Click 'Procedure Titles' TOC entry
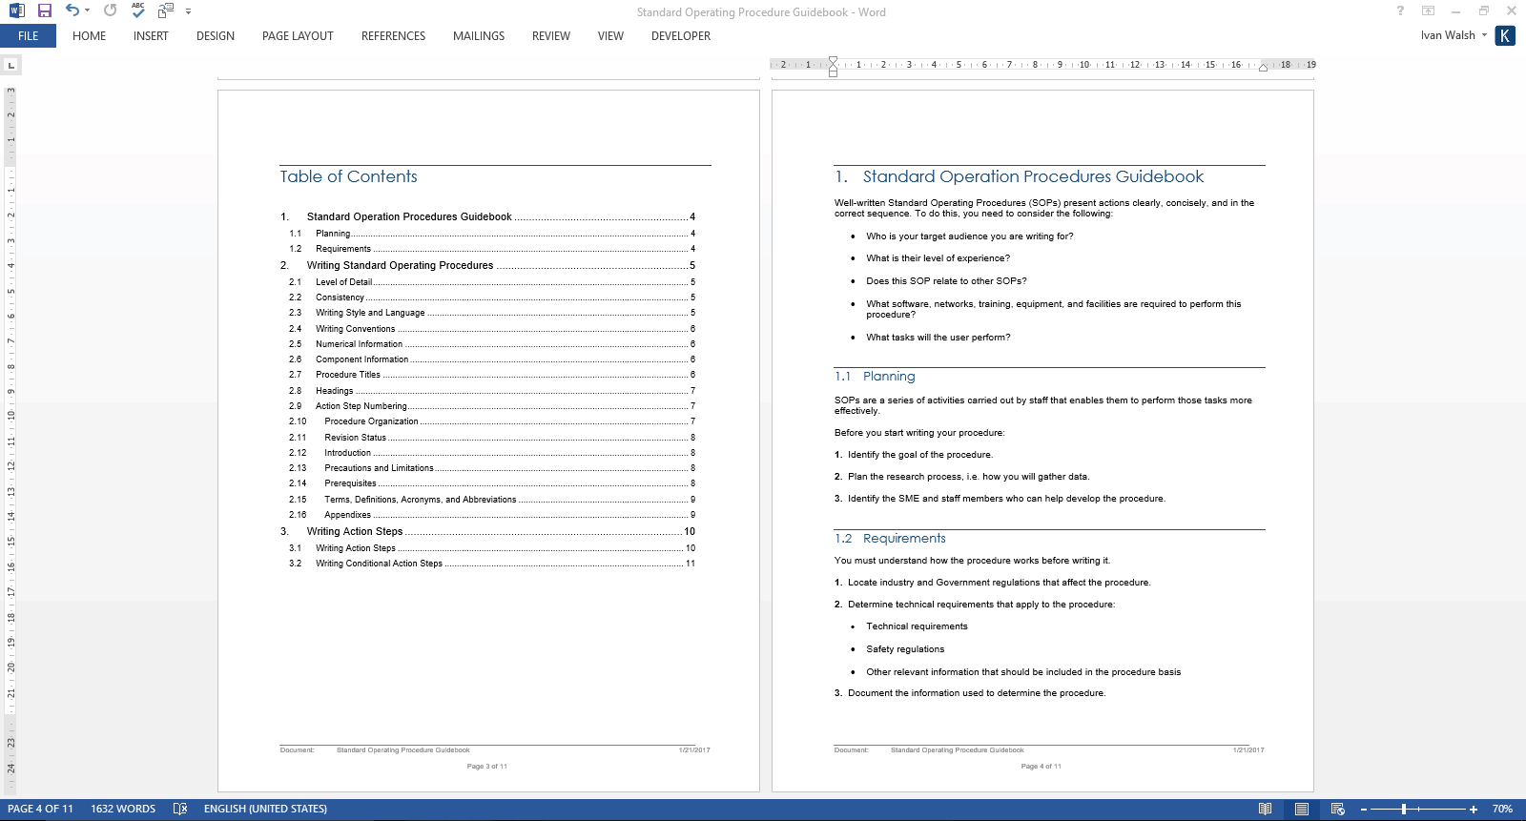Screen dimensions: 1526x821 348,375
